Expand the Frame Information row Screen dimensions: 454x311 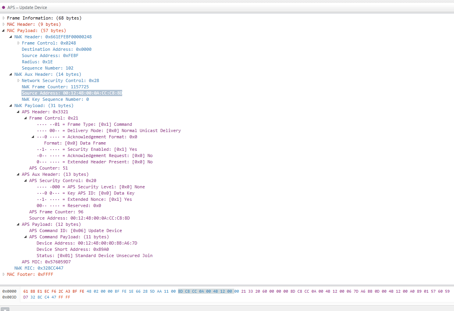tap(4, 18)
